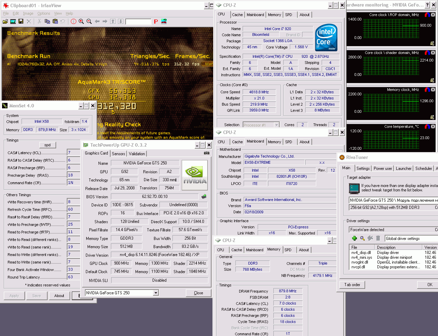The image size is (438, 336).
Task: Click the GPU-Z camera screenshot icon
Action: click(x=207, y=153)
